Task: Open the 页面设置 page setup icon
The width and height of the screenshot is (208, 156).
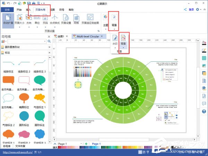Action: 66,18
